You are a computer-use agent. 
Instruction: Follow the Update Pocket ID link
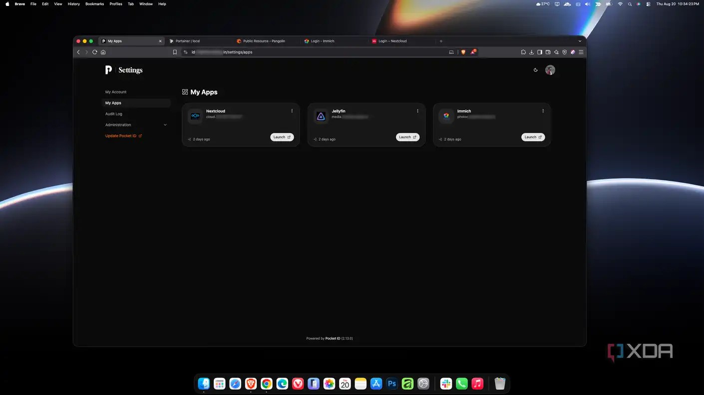[123, 136]
